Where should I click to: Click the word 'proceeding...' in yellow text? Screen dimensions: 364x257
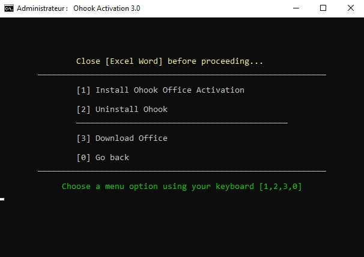click(232, 61)
